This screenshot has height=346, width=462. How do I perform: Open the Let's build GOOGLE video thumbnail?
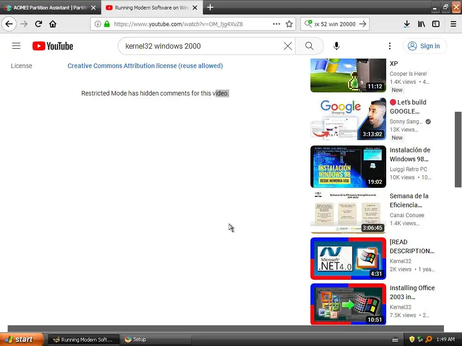(x=348, y=119)
